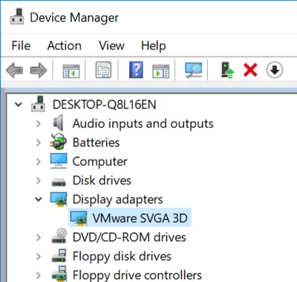
Task: Open the View menu
Action: 111,45
